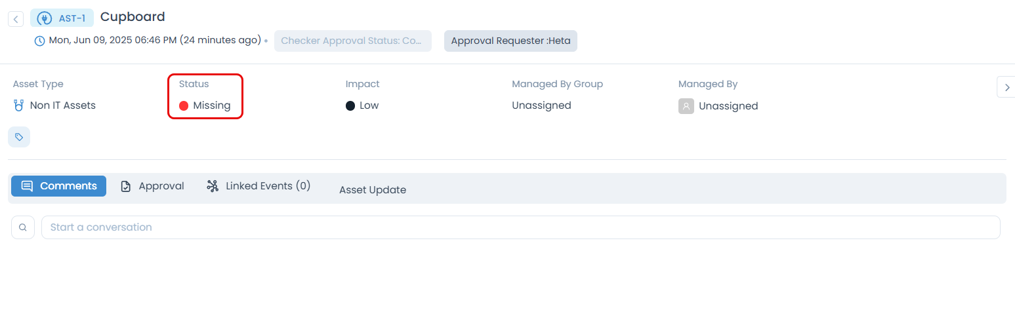Click the clock icon before the timestamp
Image resolution: width=1015 pixels, height=325 pixels.
[x=40, y=41]
